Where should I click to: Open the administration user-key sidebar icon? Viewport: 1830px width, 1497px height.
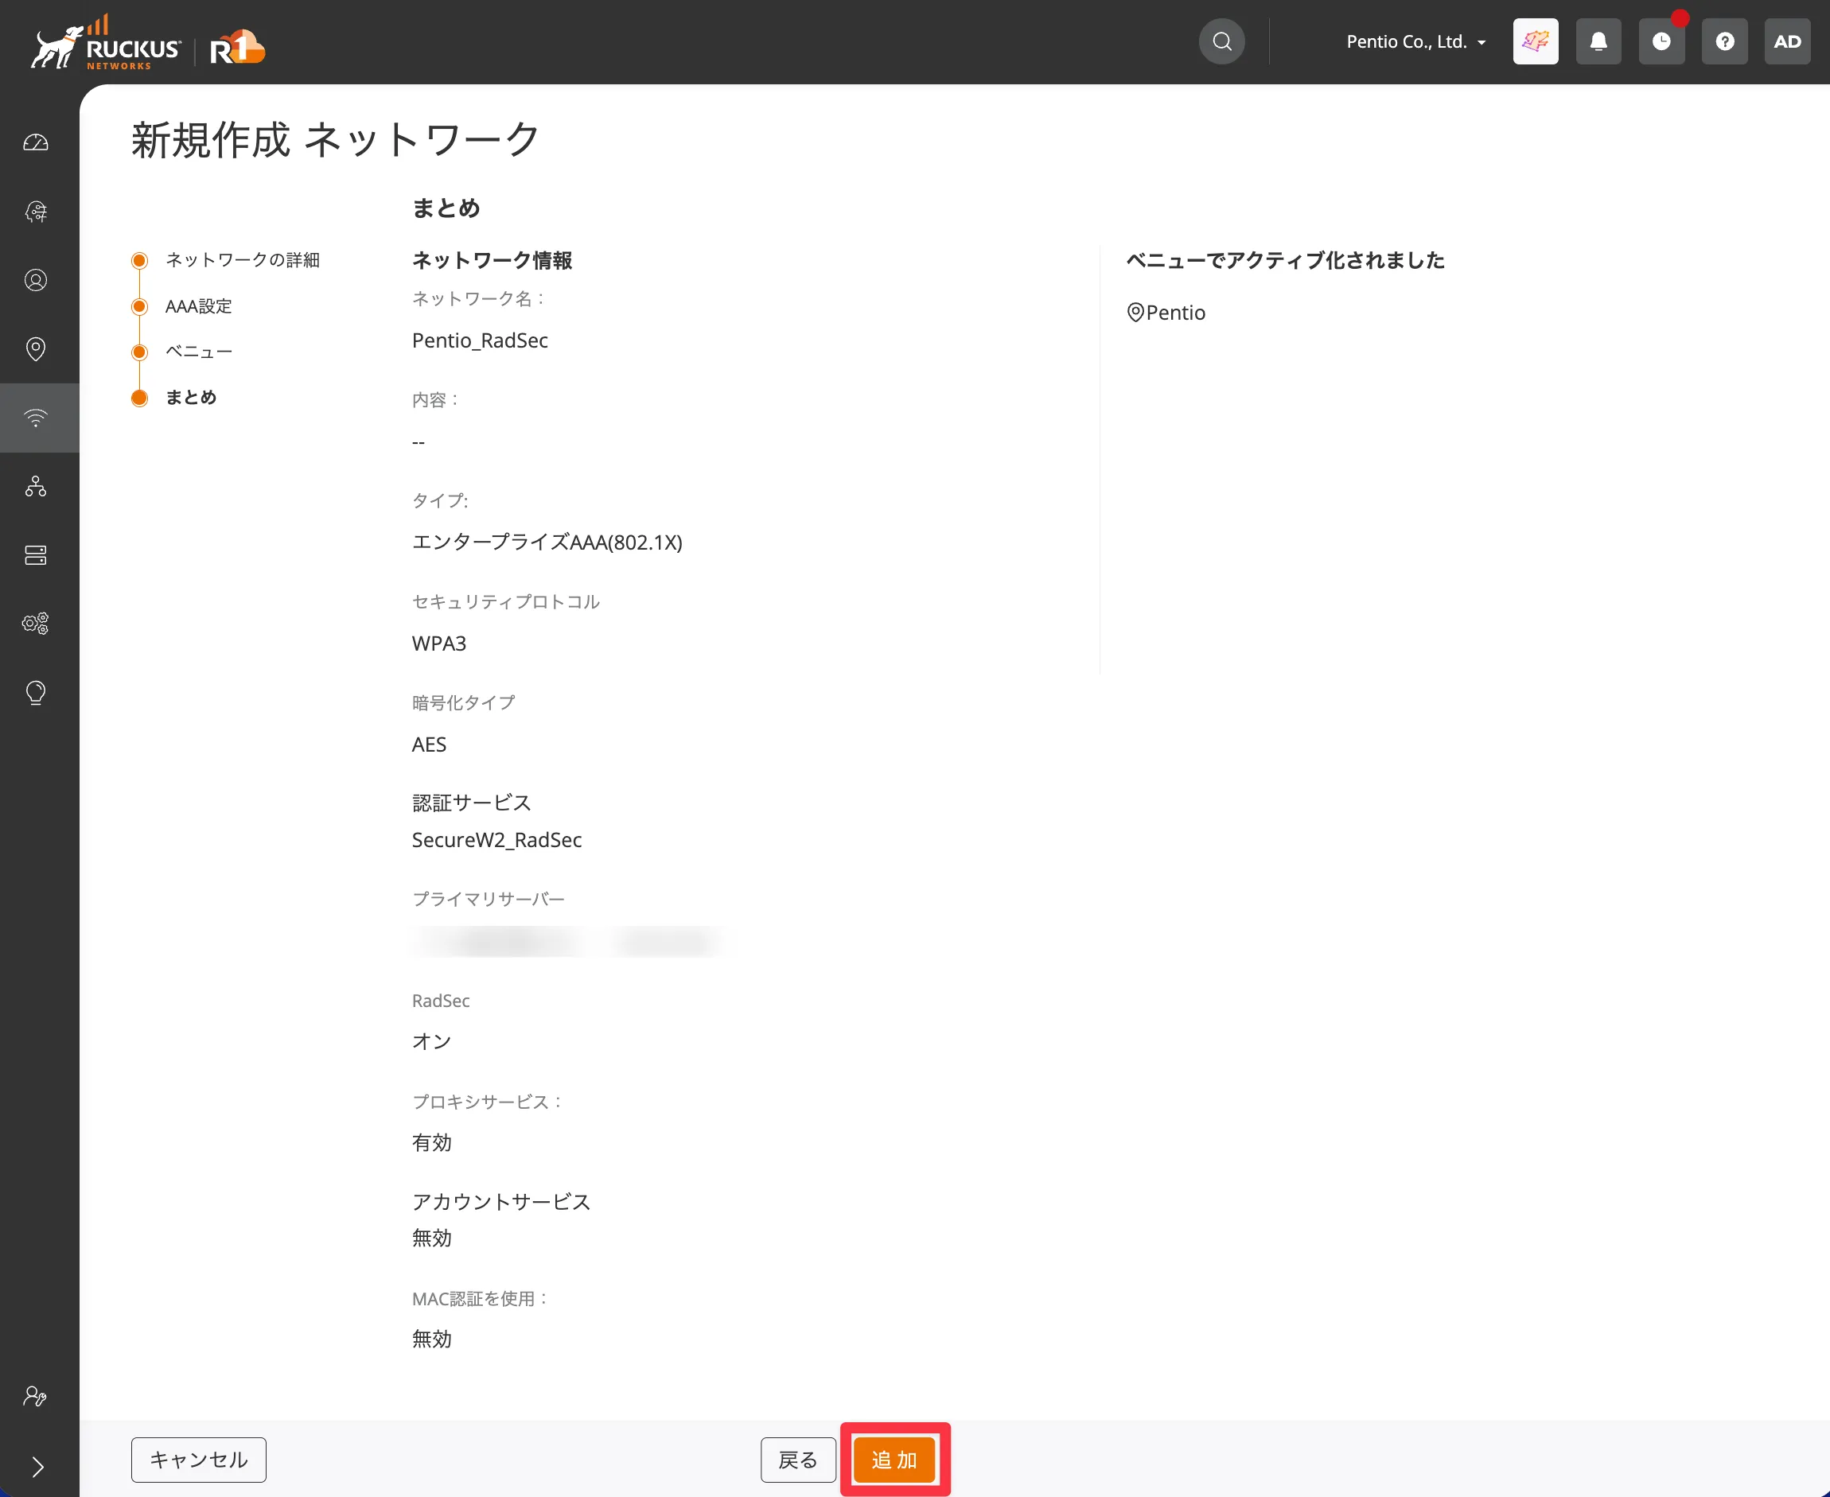pyautogui.click(x=35, y=1395)
